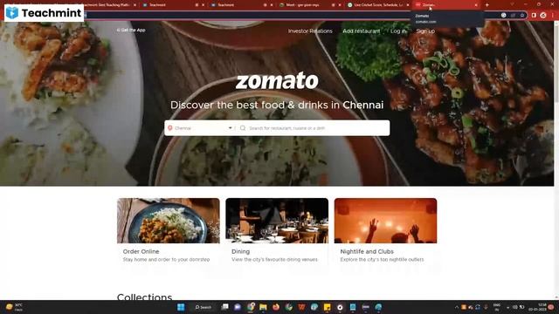Open the Sticky Notes taskbar icon
This screenshot has height=314, width=559.
[x=327, y=307]
